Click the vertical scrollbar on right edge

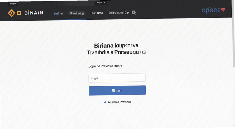pos(234,34)
